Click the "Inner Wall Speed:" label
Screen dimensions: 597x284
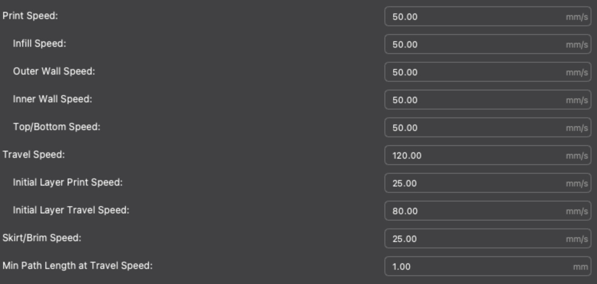pos(53,99)
